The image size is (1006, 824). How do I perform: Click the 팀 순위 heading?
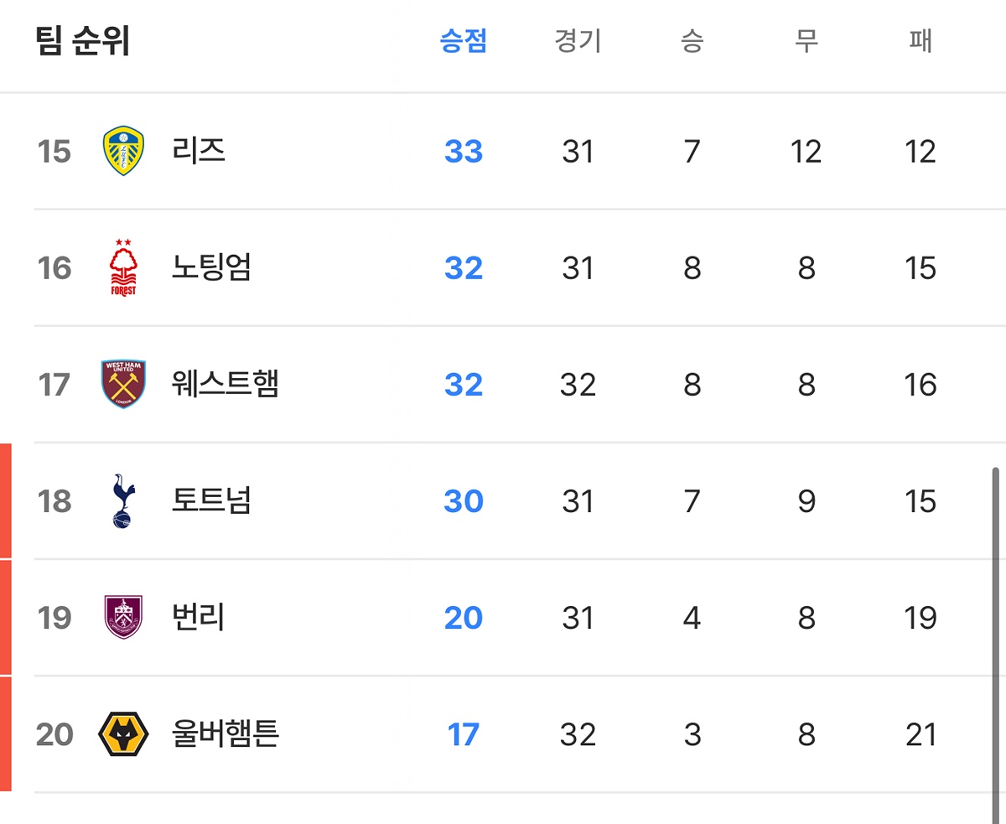click(83, 41)
